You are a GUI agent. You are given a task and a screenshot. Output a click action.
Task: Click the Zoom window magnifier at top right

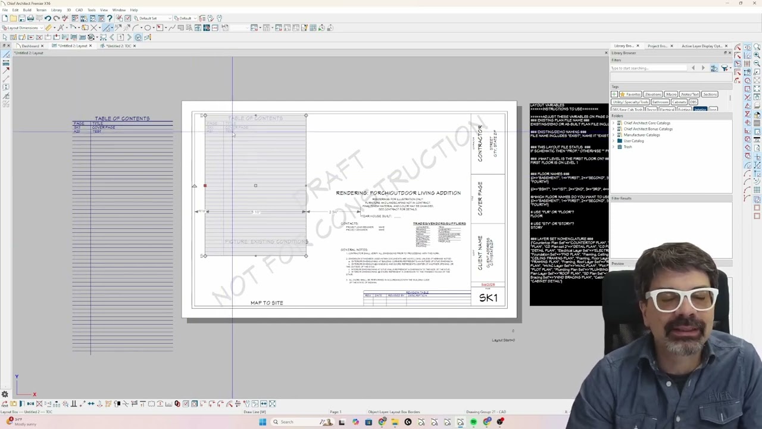point(757,46)
